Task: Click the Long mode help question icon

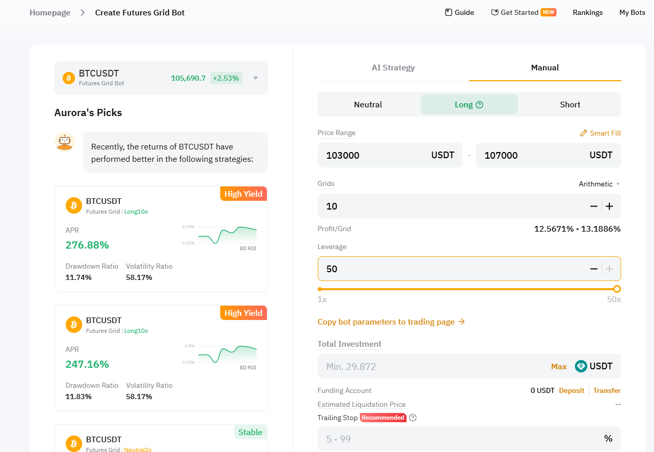Action: pos(480,105)
